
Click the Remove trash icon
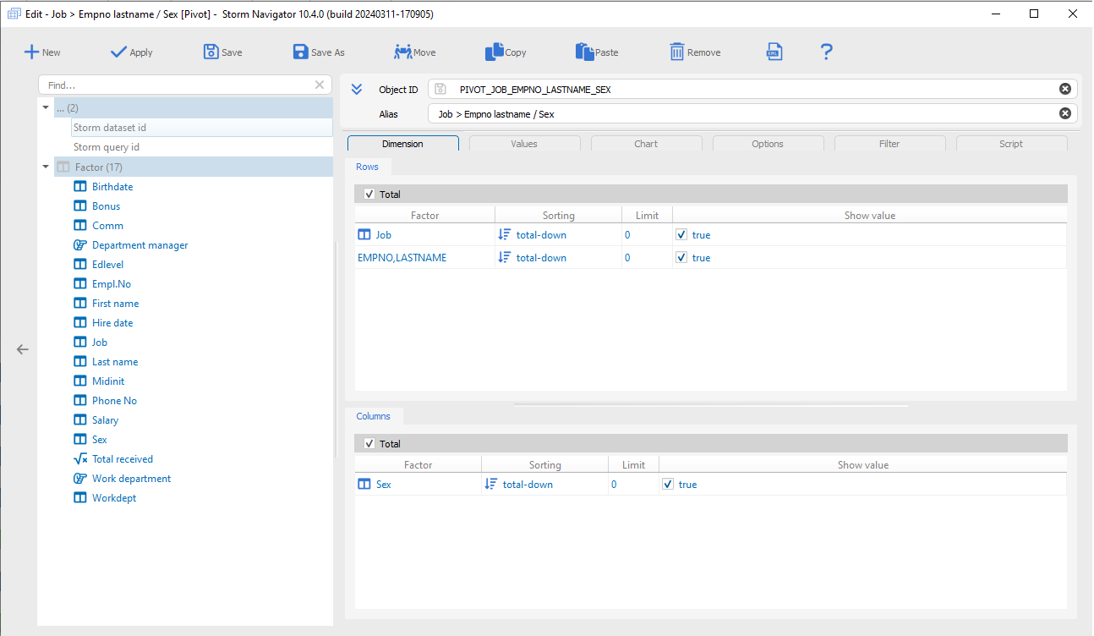677,52
